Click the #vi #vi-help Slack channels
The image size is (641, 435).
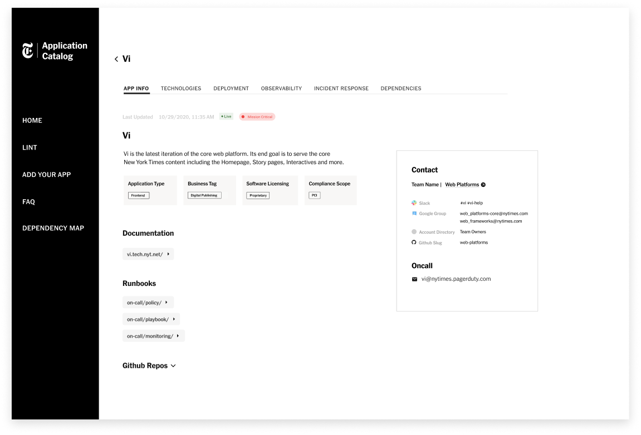[x=471, y=202]
